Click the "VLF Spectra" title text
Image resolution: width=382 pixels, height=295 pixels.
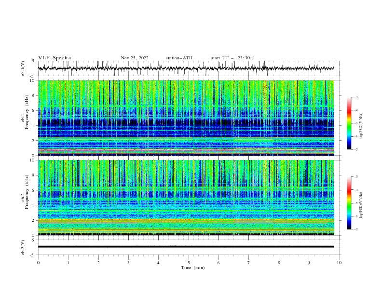tap(55, 58)
